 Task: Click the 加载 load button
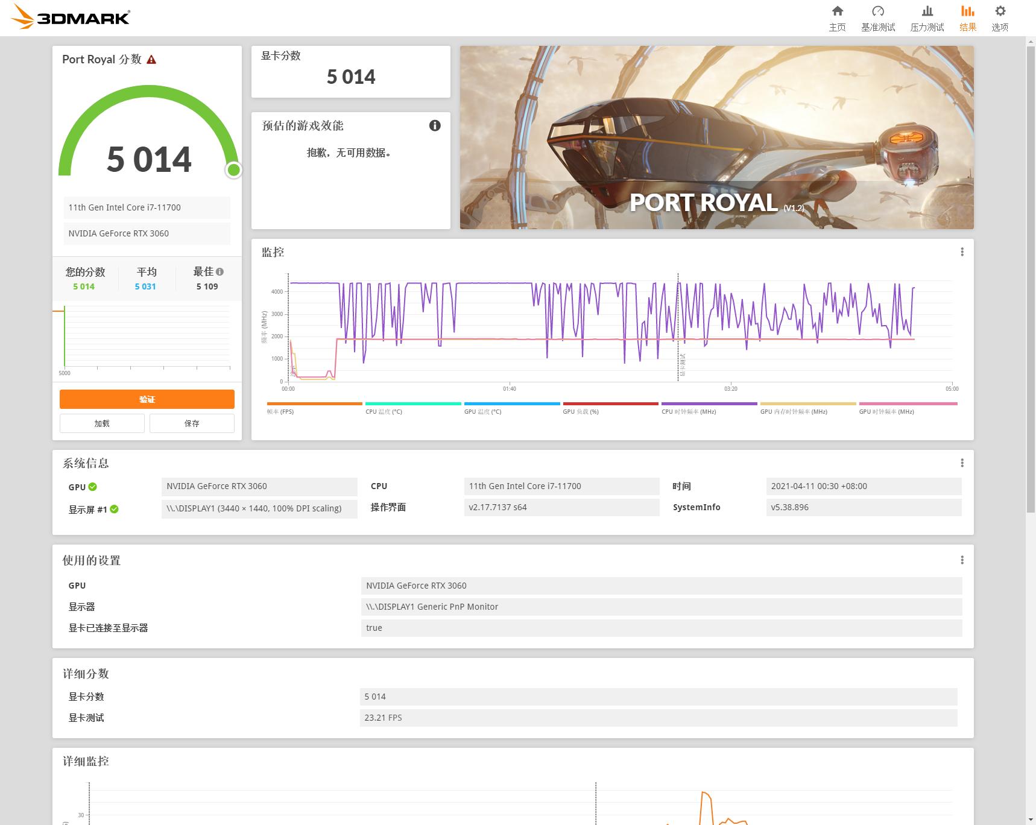pos(102,423)
